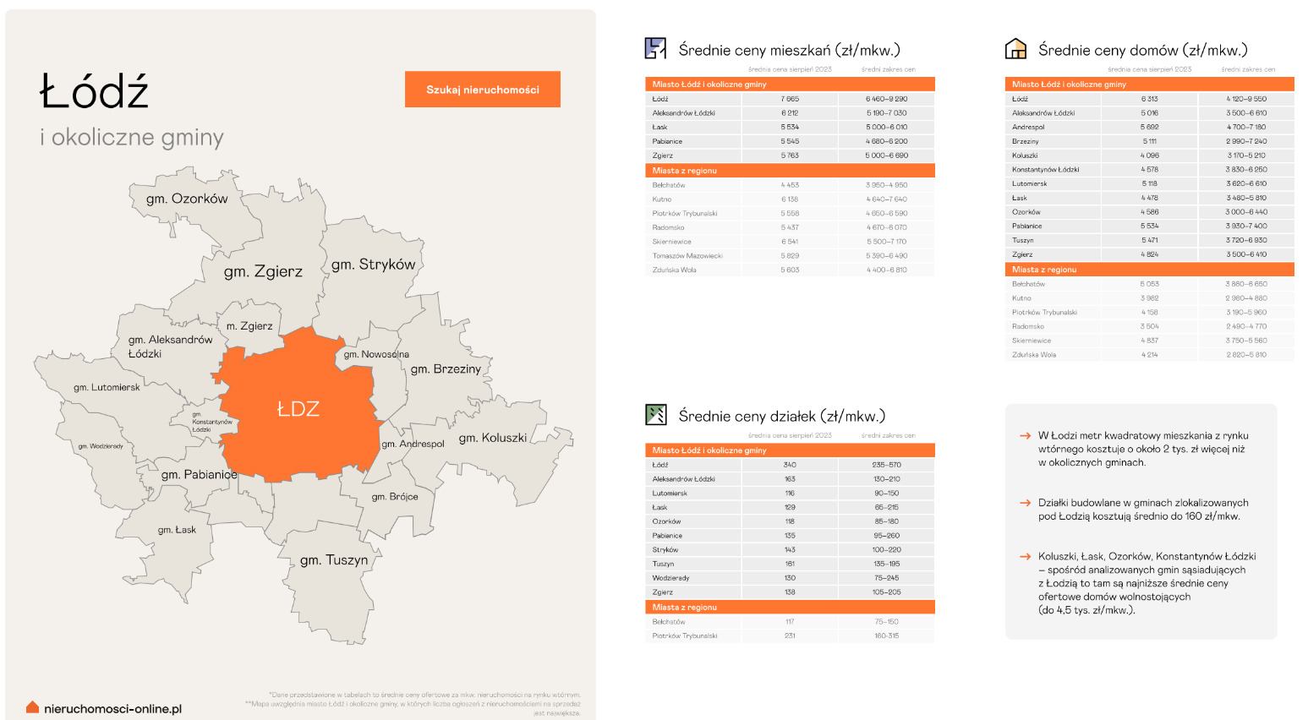This screenshot has height=720, width=1308.
Task: Click gm. Koluszki municipality on the map
Action: [x=492, y=438]
